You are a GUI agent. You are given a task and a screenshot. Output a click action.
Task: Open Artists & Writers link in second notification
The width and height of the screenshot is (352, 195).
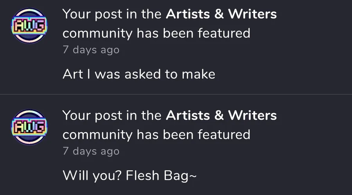pos(221,115)
